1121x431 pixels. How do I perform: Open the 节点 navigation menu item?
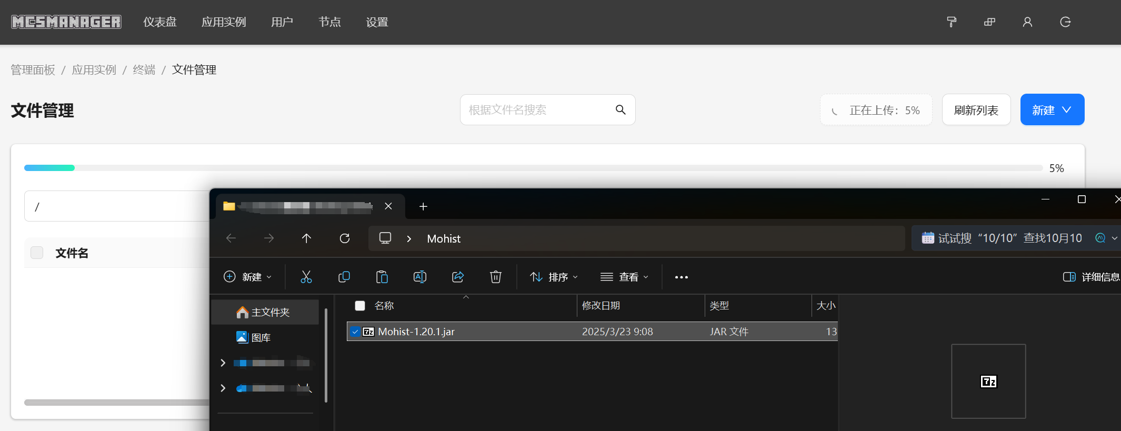pos(329,22)
